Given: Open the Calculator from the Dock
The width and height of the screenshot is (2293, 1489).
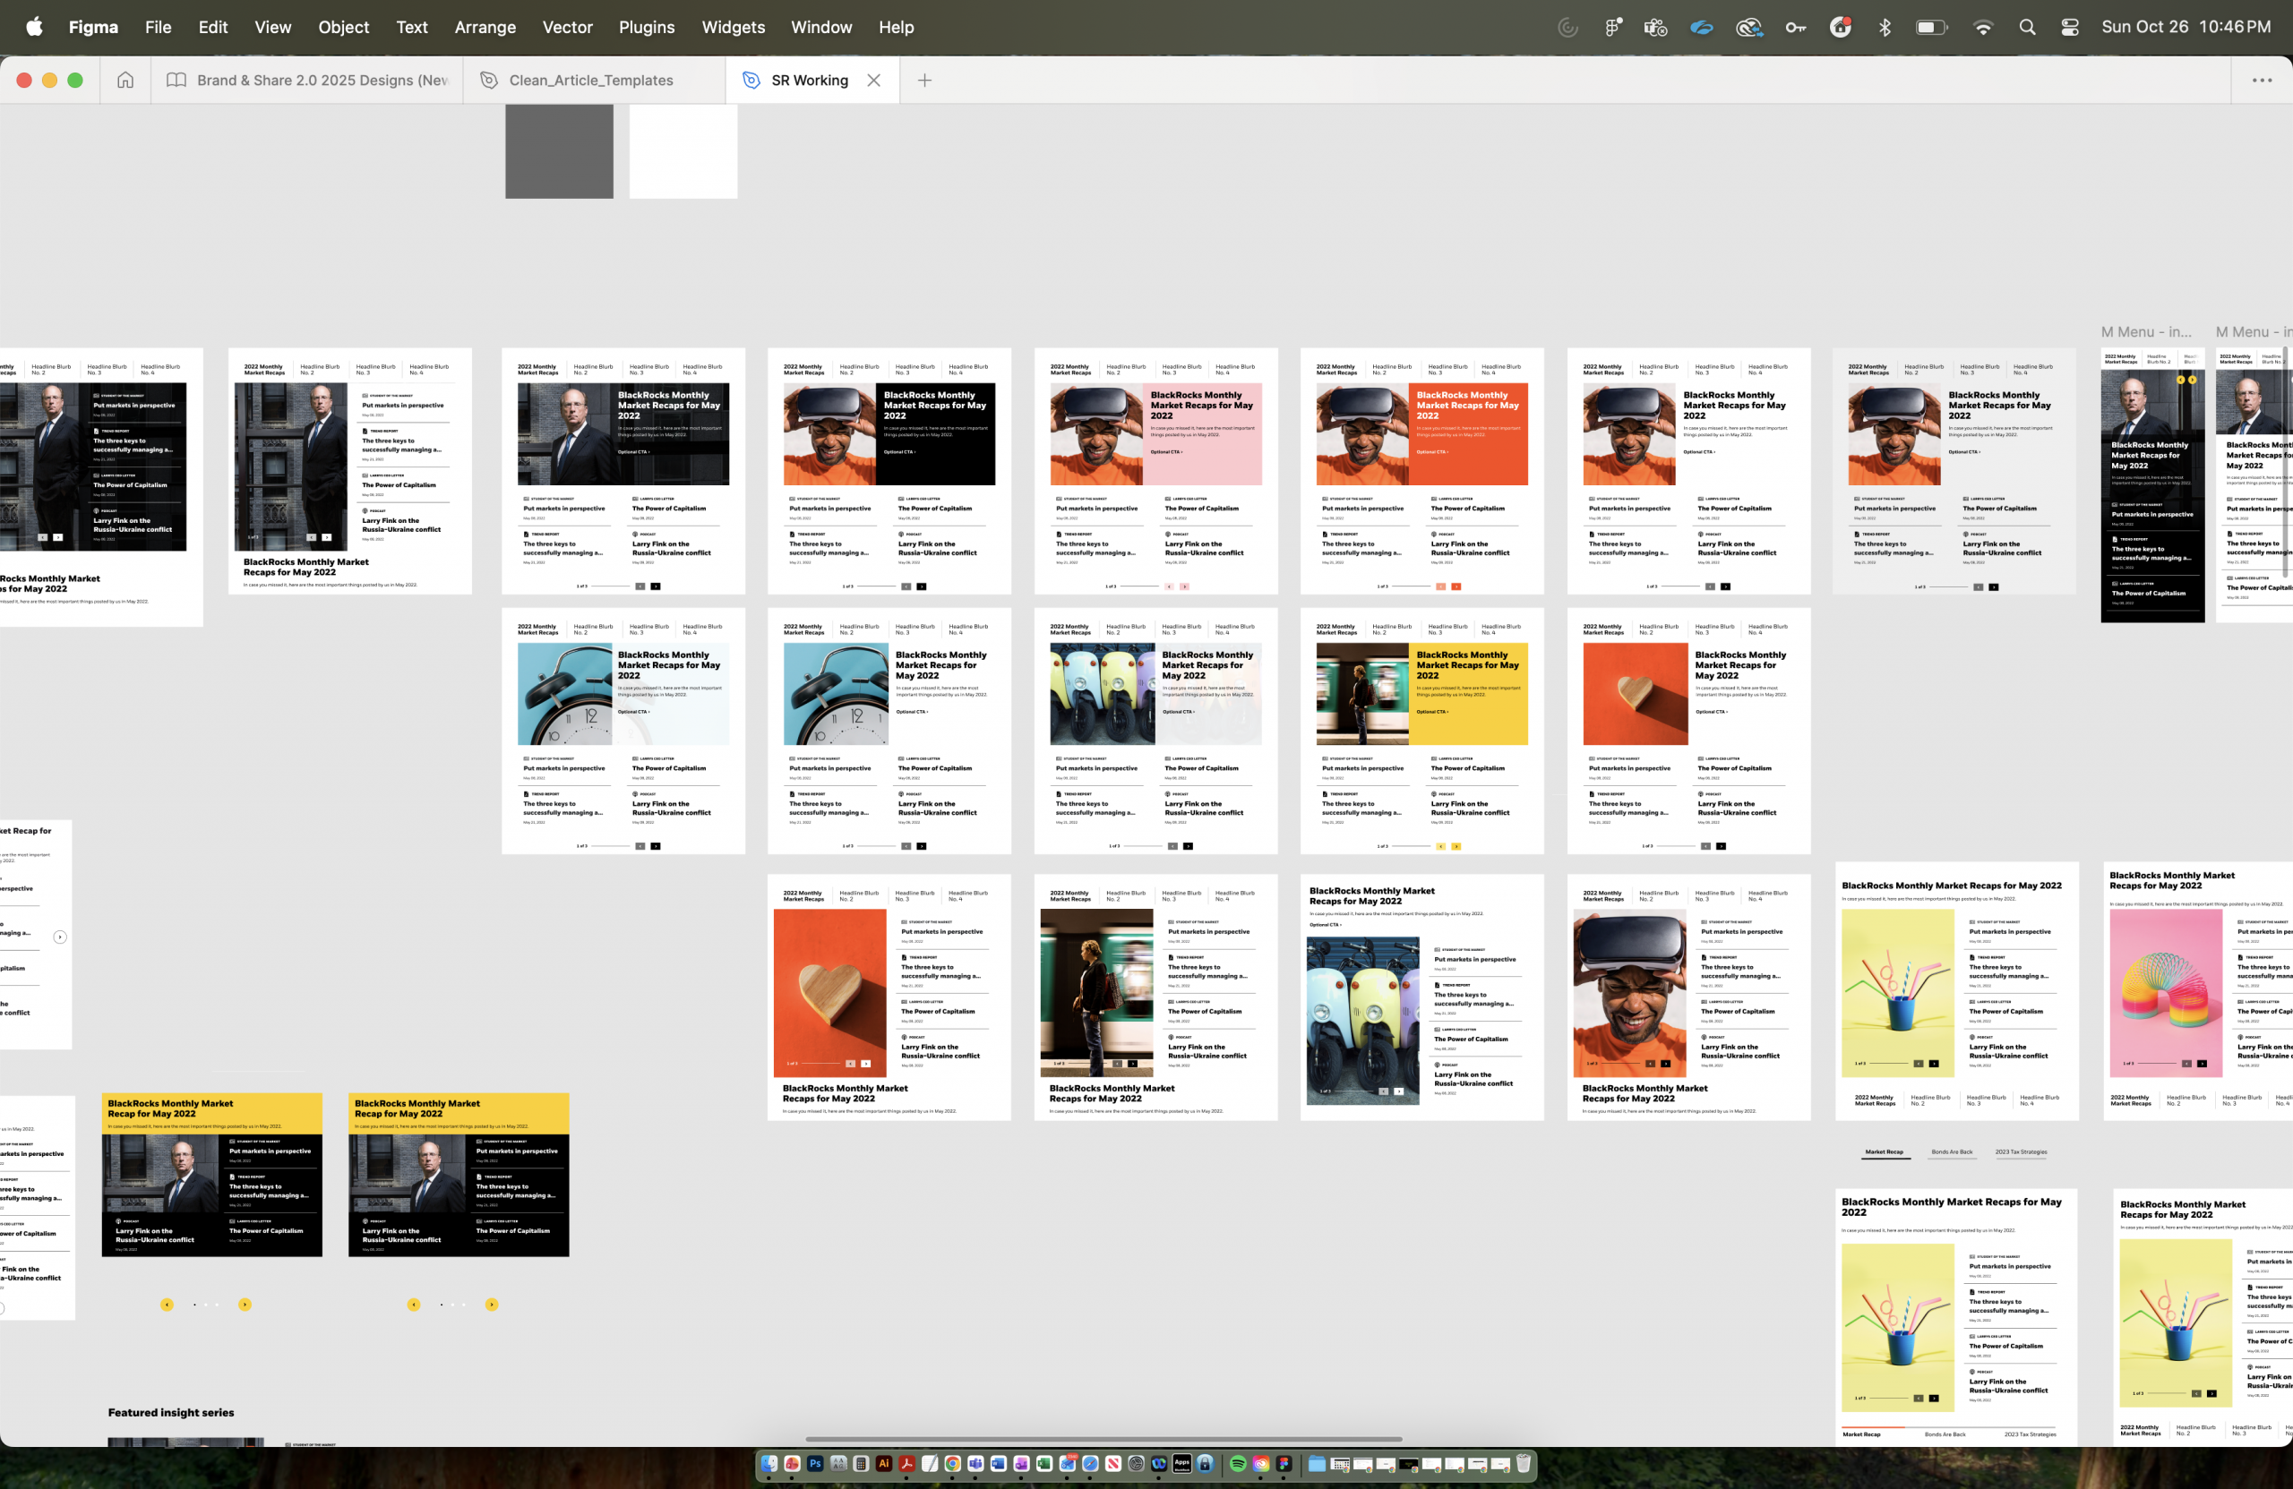Looking at the screenshot, I should point(862,1464).
